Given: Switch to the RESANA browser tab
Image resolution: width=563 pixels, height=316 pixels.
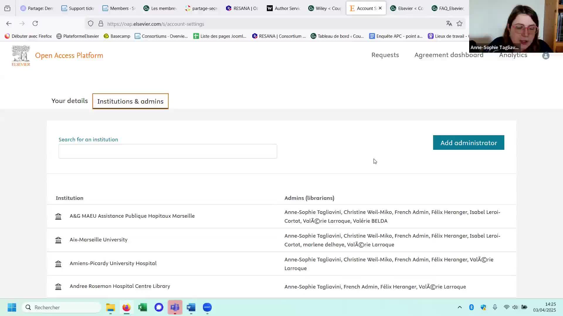Looking at the screenshot, I should click(242, 8).
